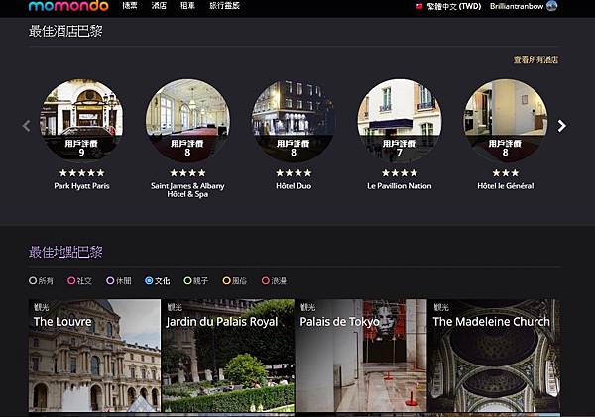
Task: Open the Hôtel Duo circular photo
Action: (x=294, y=120)
